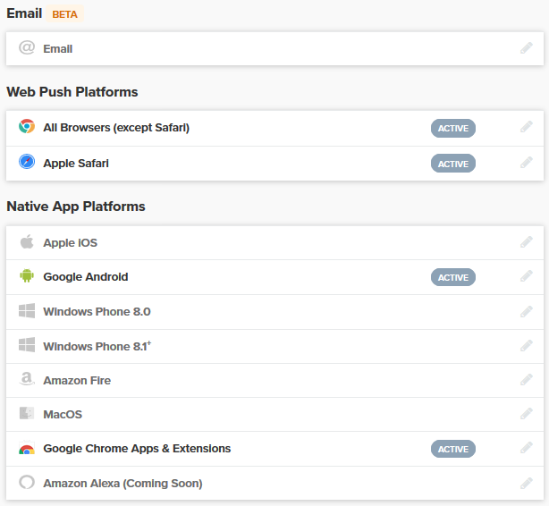Open edit pencil on Apple iOS row
This screenshot has width=549, height=506.
(x=527, y=242)
